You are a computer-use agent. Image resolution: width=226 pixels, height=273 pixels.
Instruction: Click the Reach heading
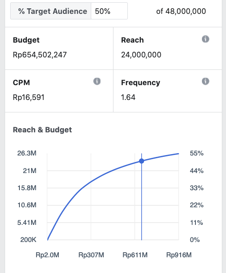(132, 40)
